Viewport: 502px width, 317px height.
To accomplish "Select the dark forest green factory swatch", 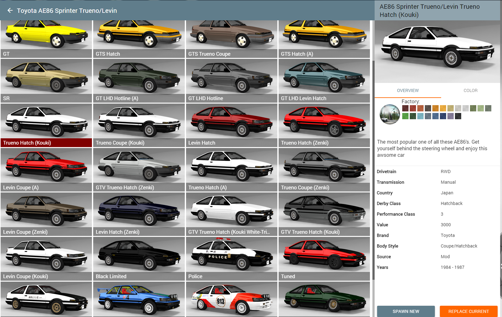I will 413,116.
